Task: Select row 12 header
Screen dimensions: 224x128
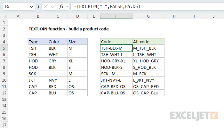Action: [4, 93]
